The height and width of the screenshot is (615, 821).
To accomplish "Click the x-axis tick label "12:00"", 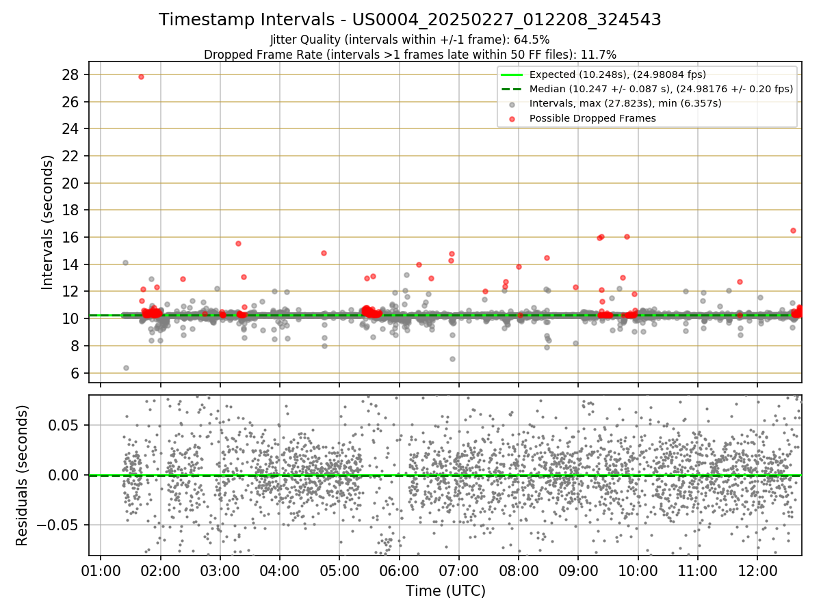I will (x=757, y=570).
